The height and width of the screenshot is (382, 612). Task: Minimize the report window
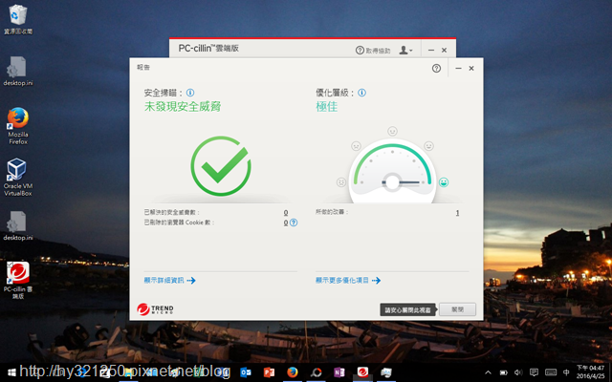click(458, 68)
